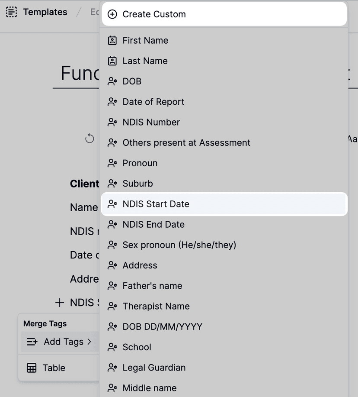Screen dimensions: 358x397
Task: Click the contact card icon next to First Name
Action: tap(112, 40)
